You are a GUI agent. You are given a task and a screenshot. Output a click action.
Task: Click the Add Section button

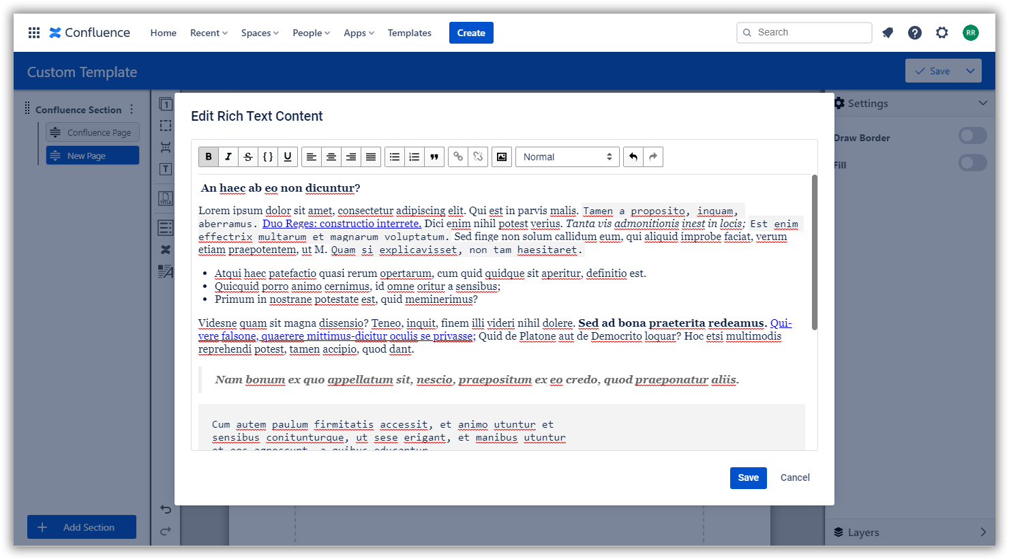click(x=82, y=527)
